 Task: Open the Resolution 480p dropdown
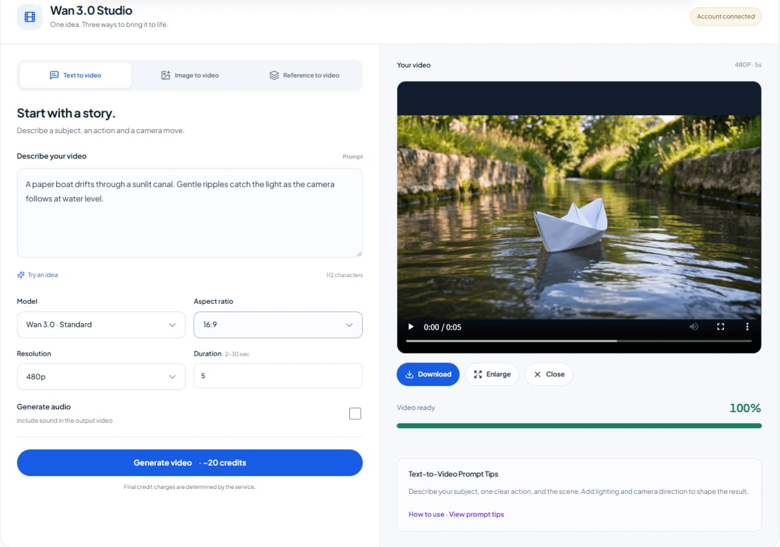tap(101, 377)
